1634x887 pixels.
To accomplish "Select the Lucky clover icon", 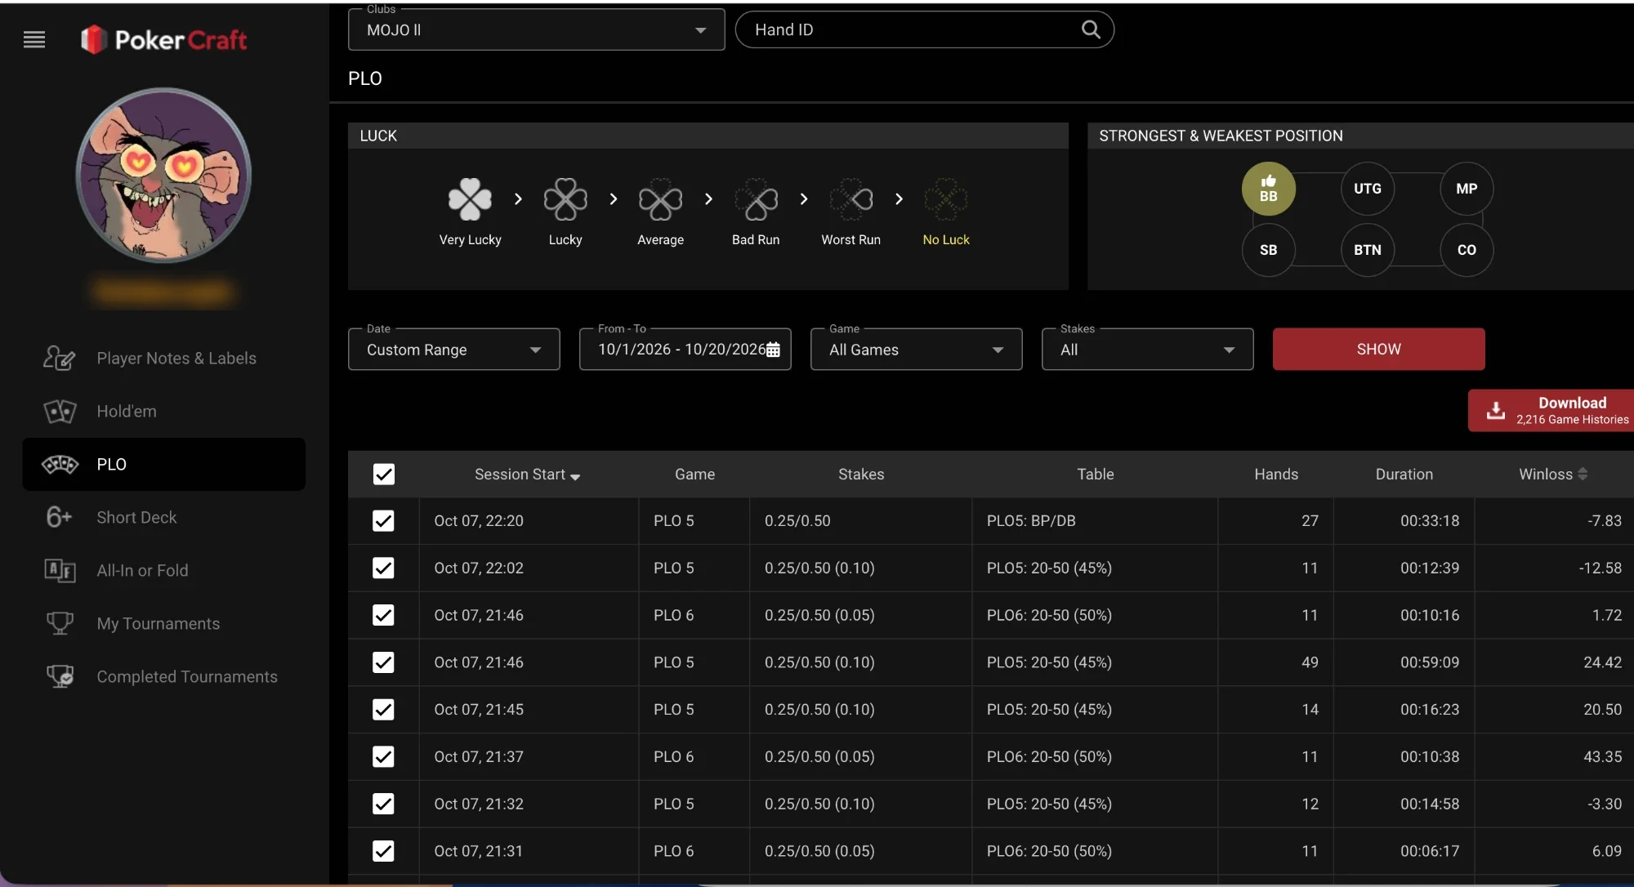I will click(565, 199).
